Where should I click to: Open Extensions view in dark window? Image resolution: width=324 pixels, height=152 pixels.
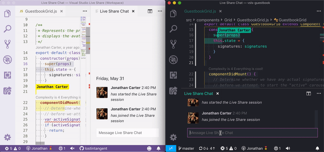[x=173, y=75]
